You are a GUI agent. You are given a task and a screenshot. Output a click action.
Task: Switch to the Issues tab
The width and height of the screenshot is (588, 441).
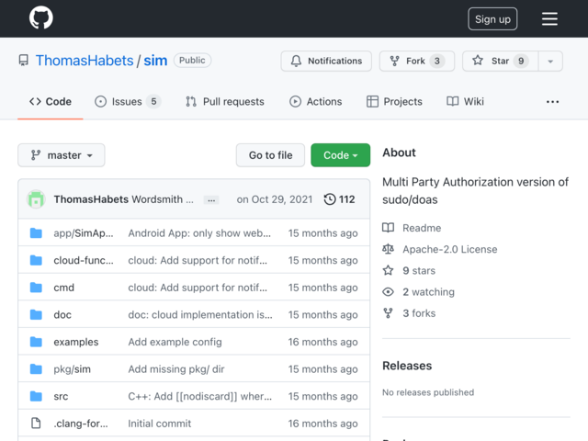click(128, 102)
